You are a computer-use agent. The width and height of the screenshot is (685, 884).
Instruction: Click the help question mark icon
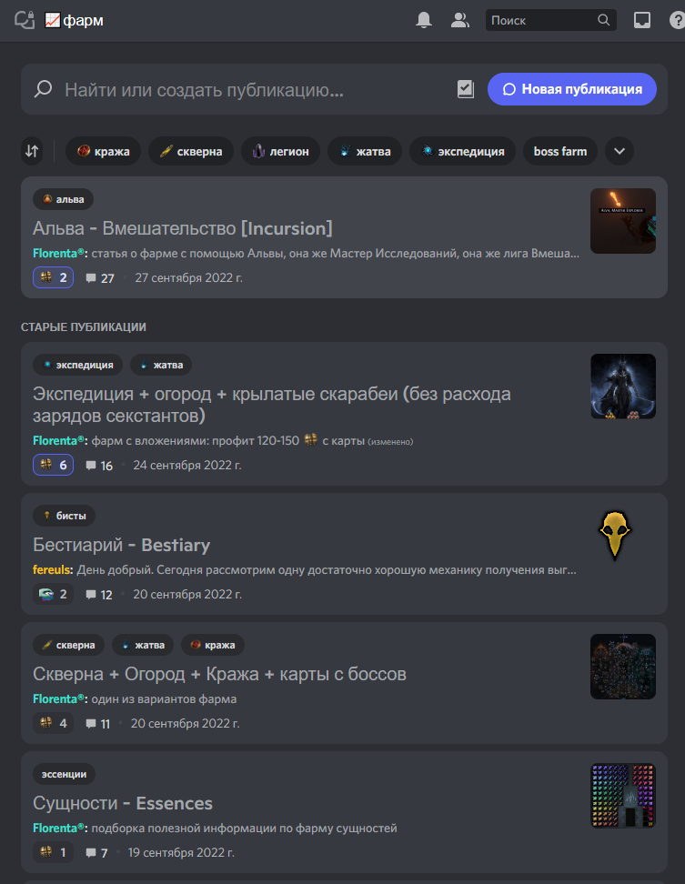[x=677, y=20]
